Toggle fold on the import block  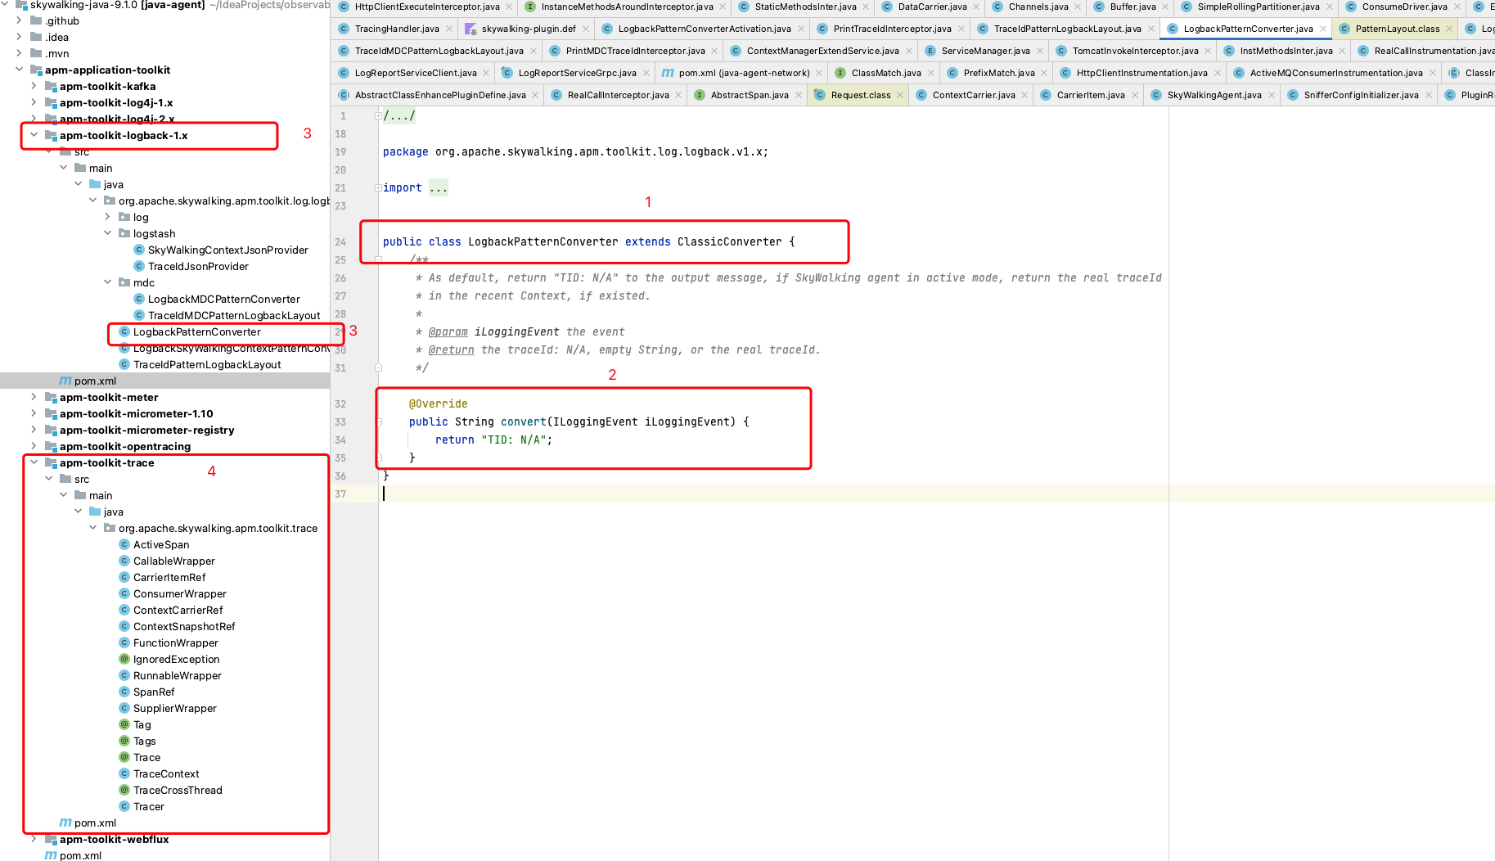click(378, 187)
